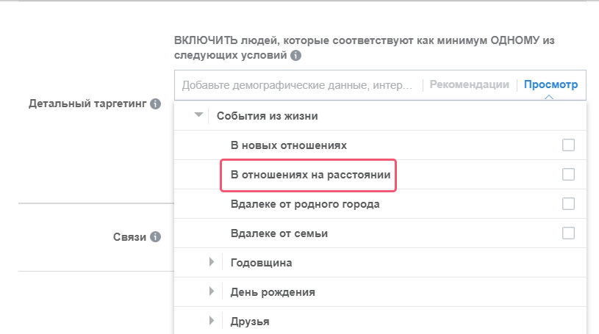599x334 pixels.
Task: Check the «Вдалеке от родного города» checkbox
Action: pos(568,204)
